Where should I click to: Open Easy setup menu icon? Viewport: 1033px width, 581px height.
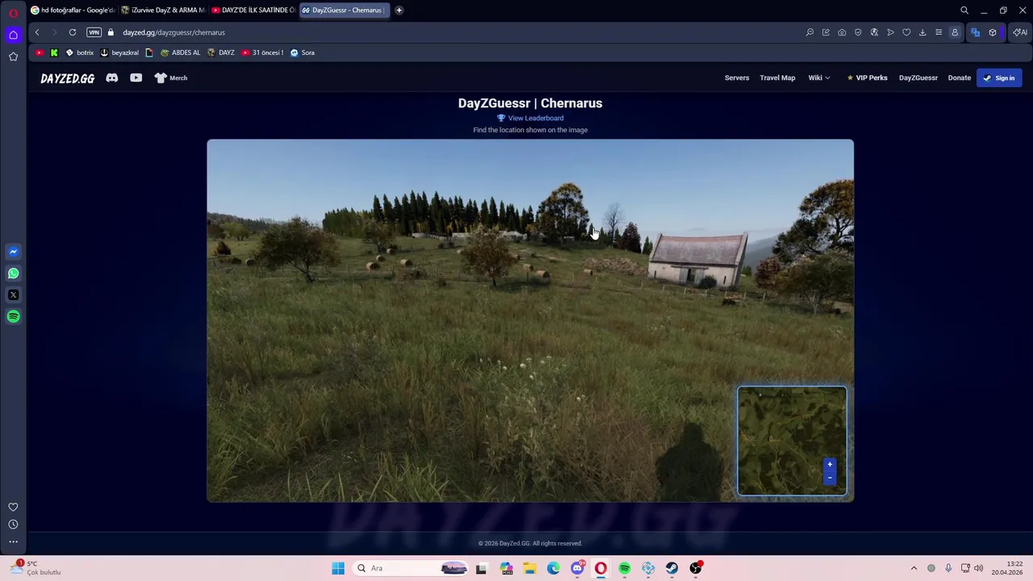click(939, 32)
